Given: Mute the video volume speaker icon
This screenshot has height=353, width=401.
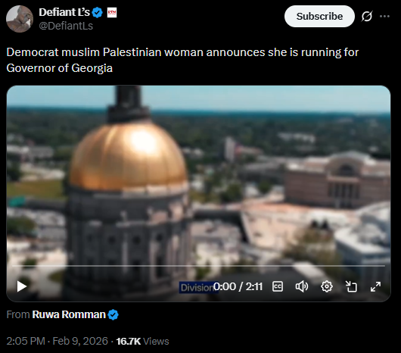Looking at the screenshot, I should (302, 286).
